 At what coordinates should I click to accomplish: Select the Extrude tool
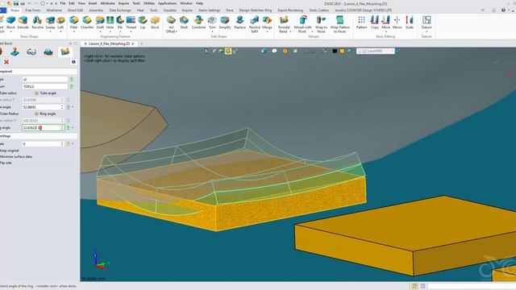click(x=23, y=23)
